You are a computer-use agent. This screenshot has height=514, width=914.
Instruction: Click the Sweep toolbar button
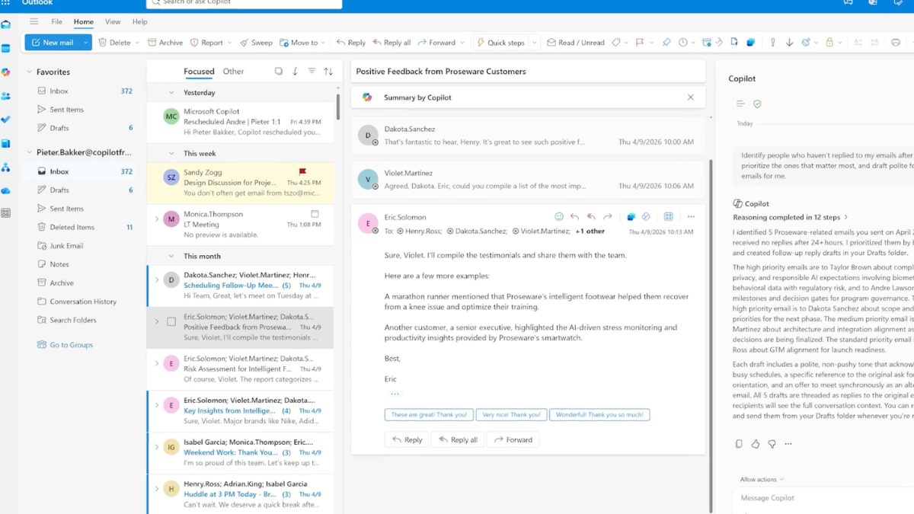tap(256, 43)
